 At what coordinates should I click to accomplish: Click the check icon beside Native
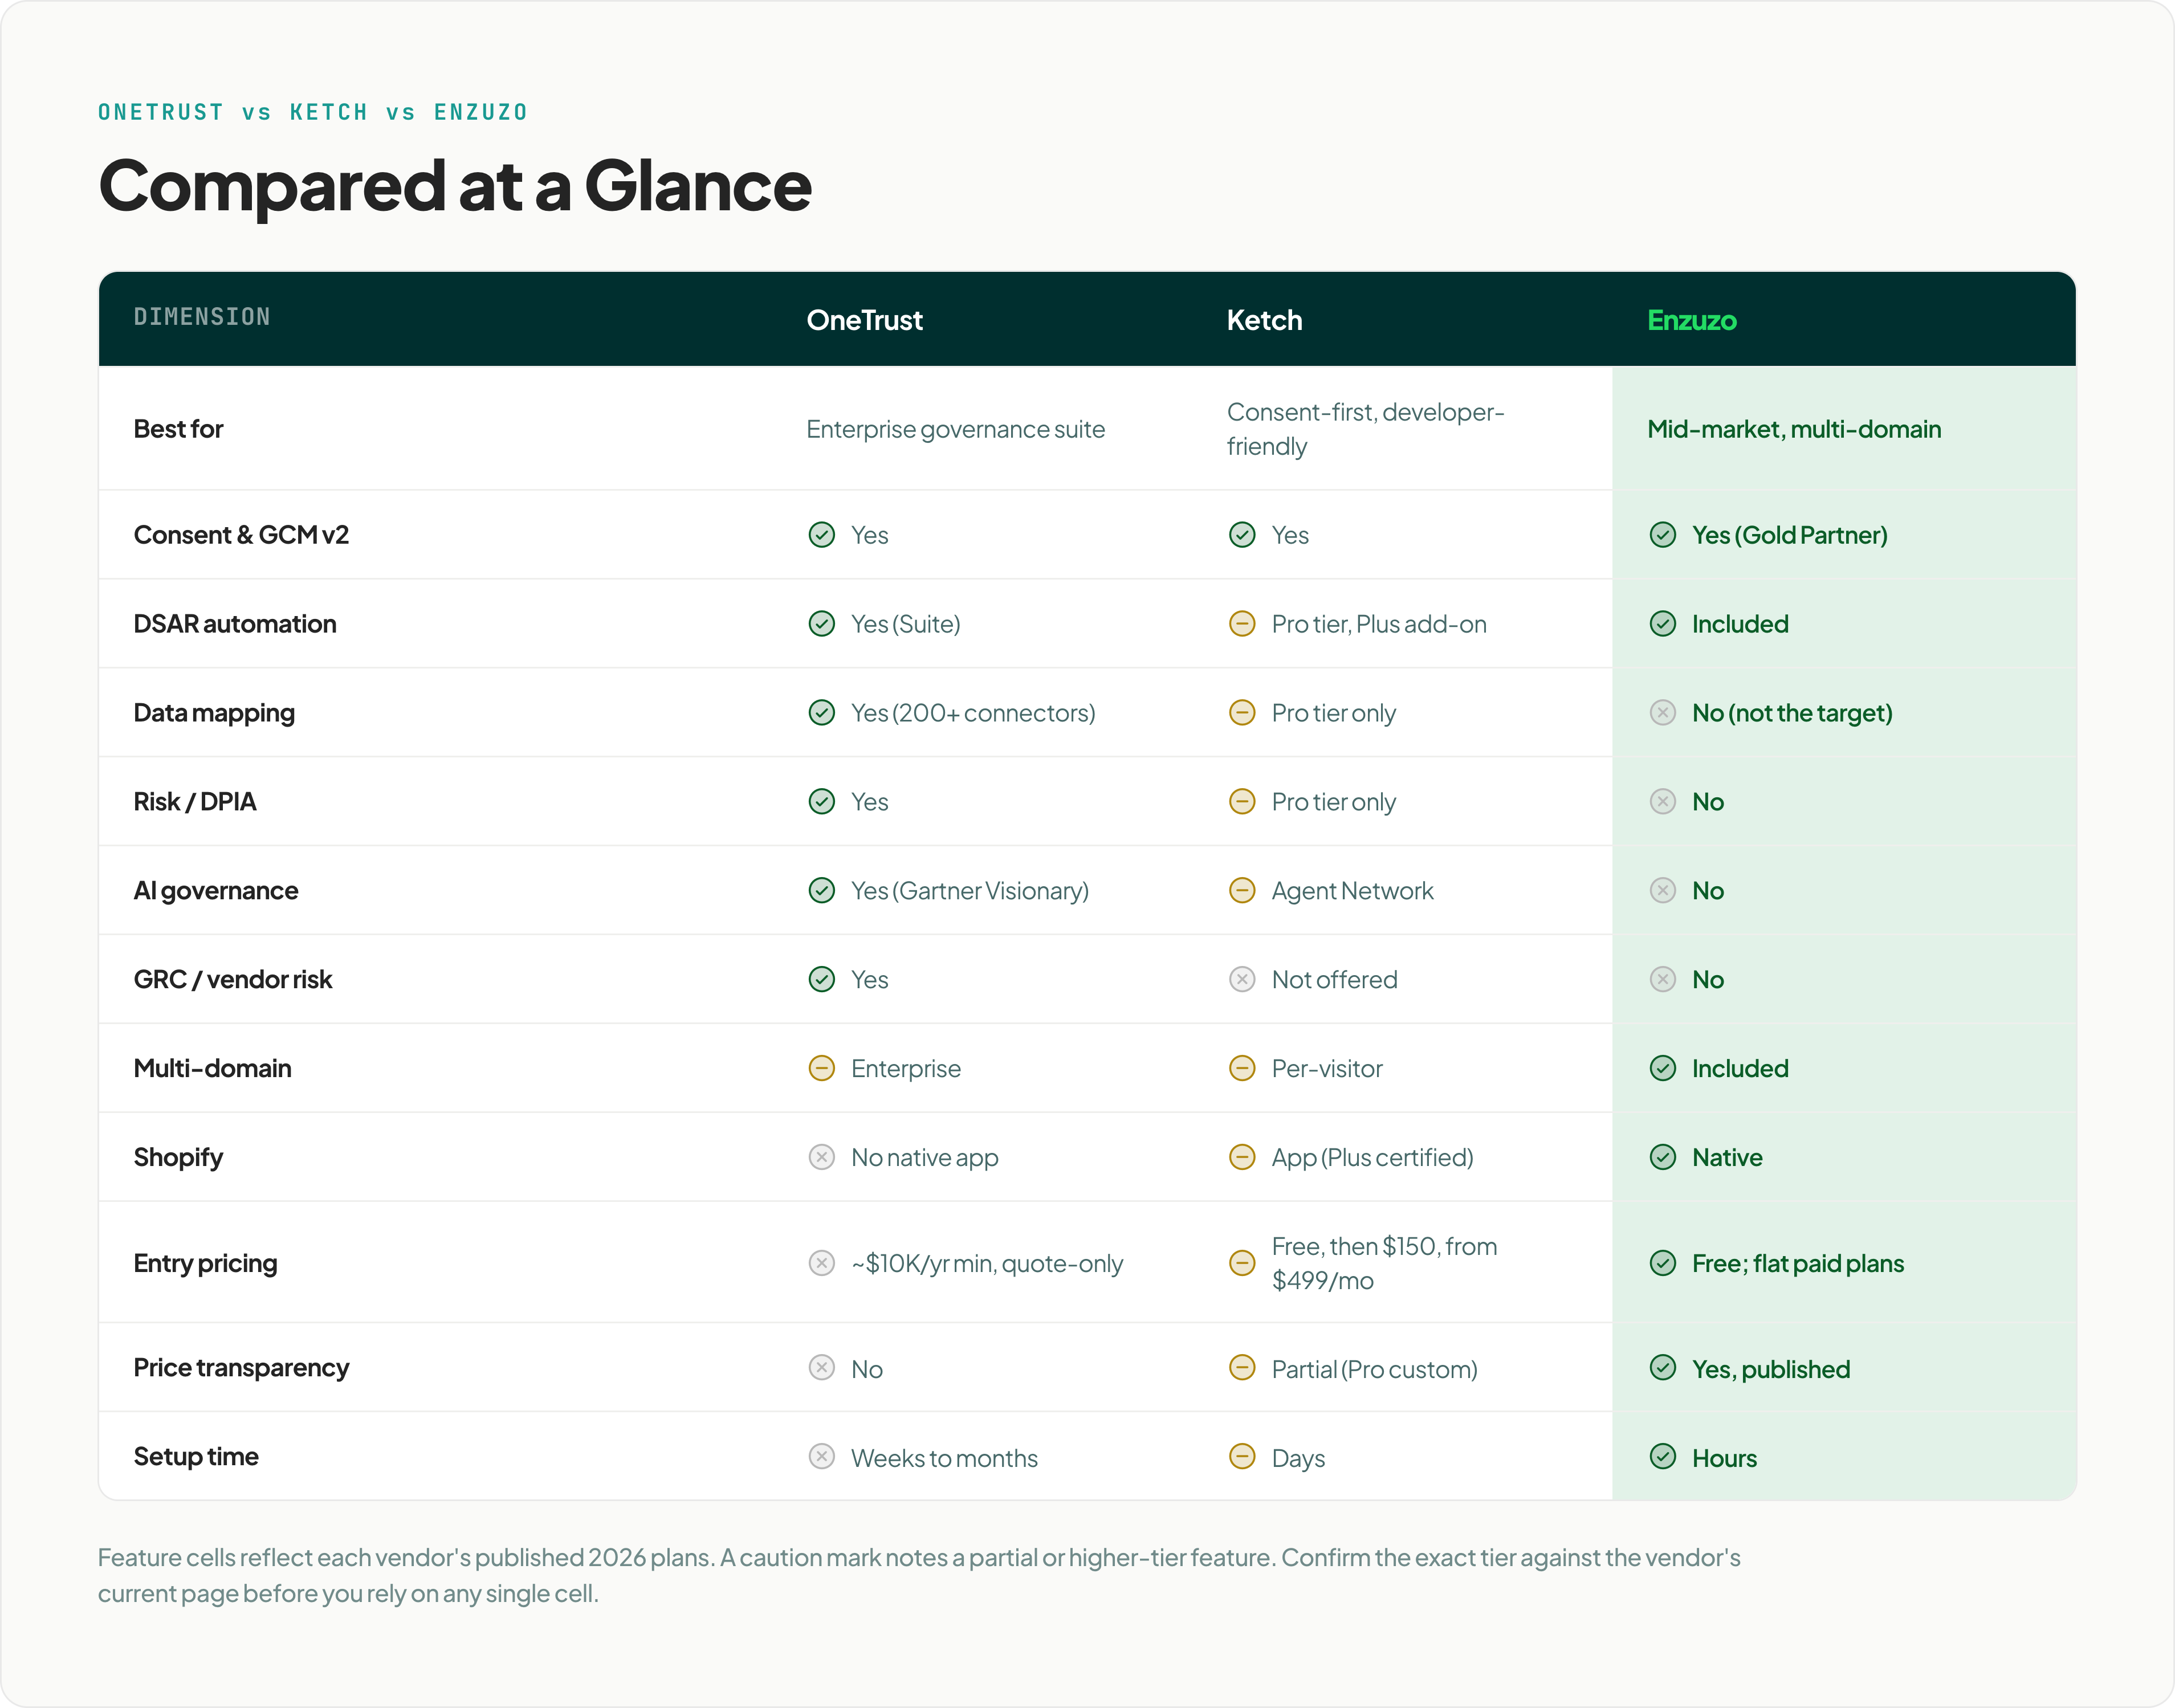(1663, 1158)
